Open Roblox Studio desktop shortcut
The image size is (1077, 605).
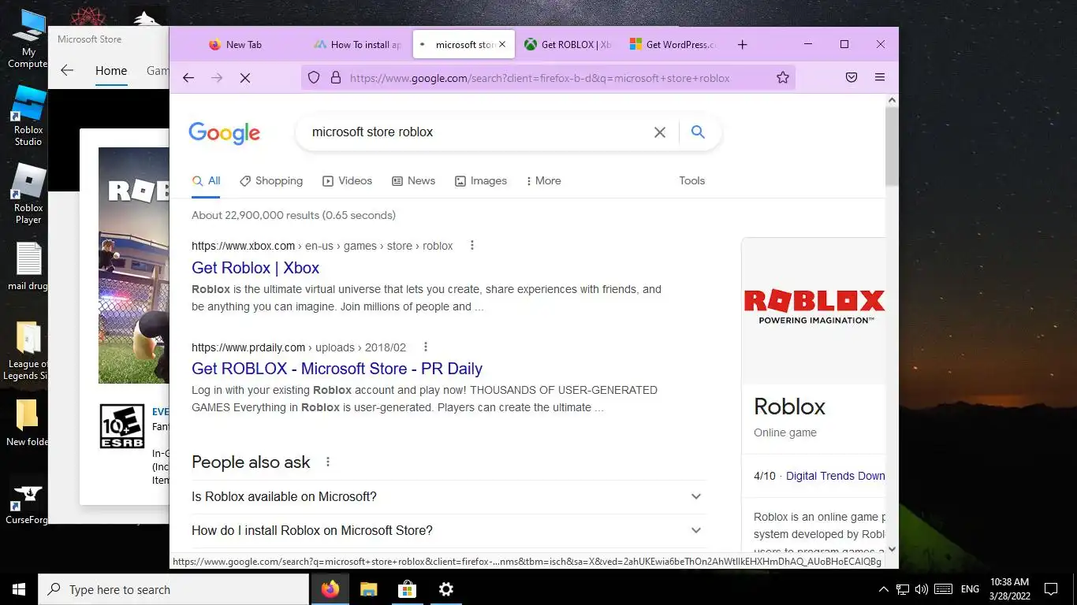click(28, 117)
